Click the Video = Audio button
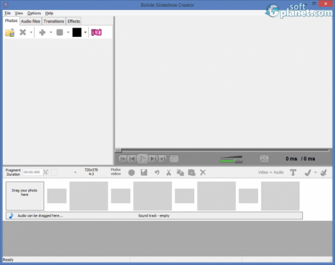 271,172
